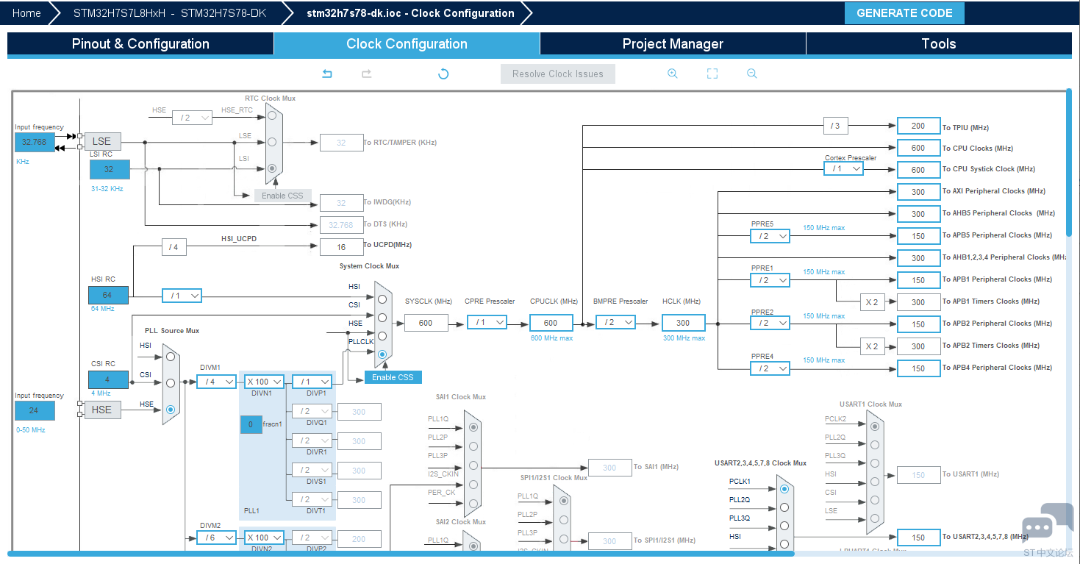Click the stm32h7s78-dk.ioc Clock Configuration breadcrumb

[x=410, y=13]
